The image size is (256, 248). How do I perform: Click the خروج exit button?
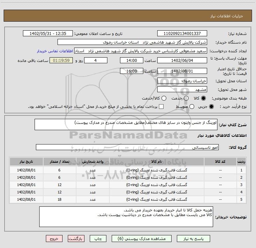[54, 239]
